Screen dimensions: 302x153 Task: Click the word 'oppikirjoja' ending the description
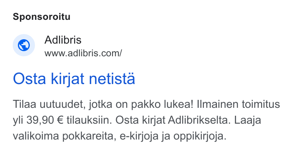[200, 136]
